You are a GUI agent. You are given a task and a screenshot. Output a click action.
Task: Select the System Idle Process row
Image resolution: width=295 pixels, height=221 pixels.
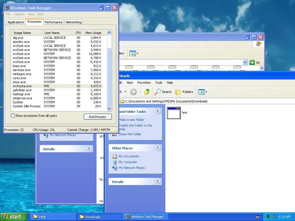click(57, 106)
